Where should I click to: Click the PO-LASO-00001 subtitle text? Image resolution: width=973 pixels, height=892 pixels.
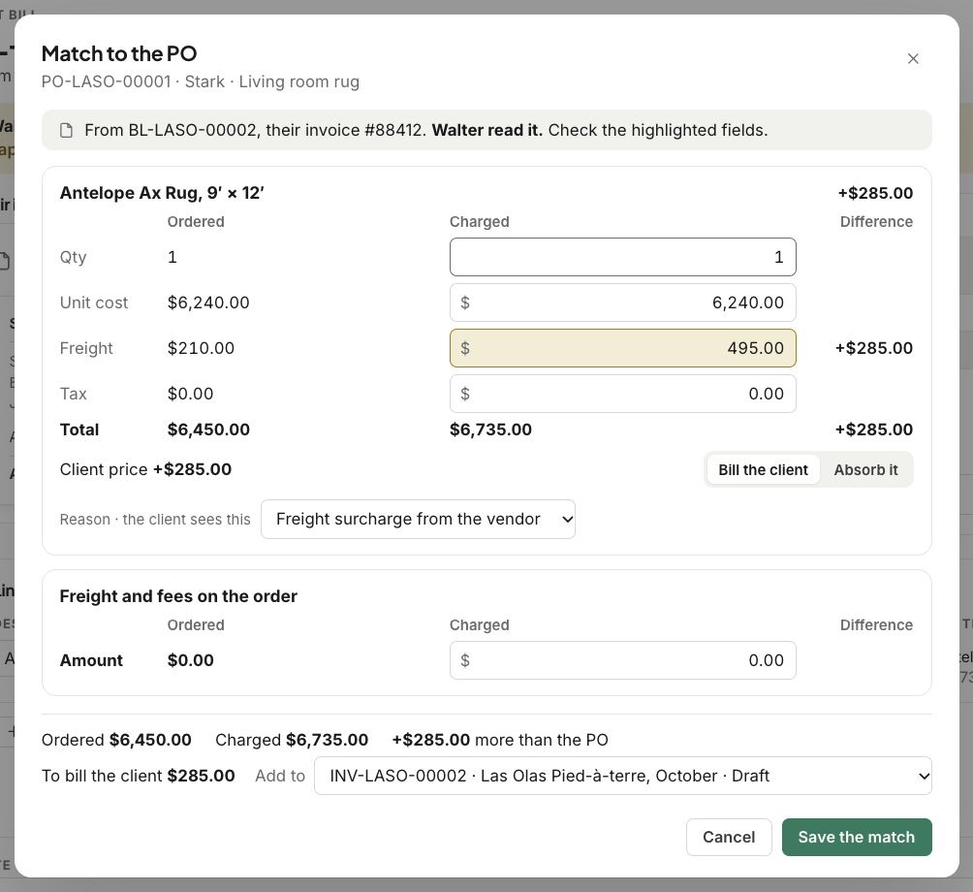(201, 82)
